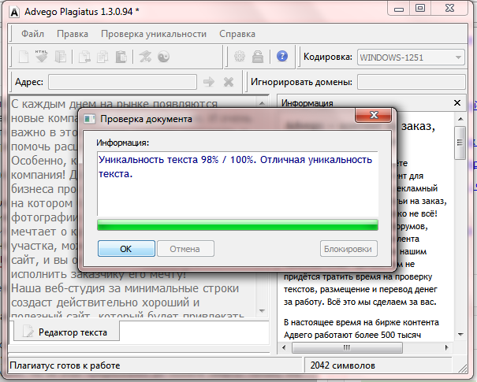Click the text editor scroll up arrow
This screenshot has width=477, height=382.
point(262,103)
